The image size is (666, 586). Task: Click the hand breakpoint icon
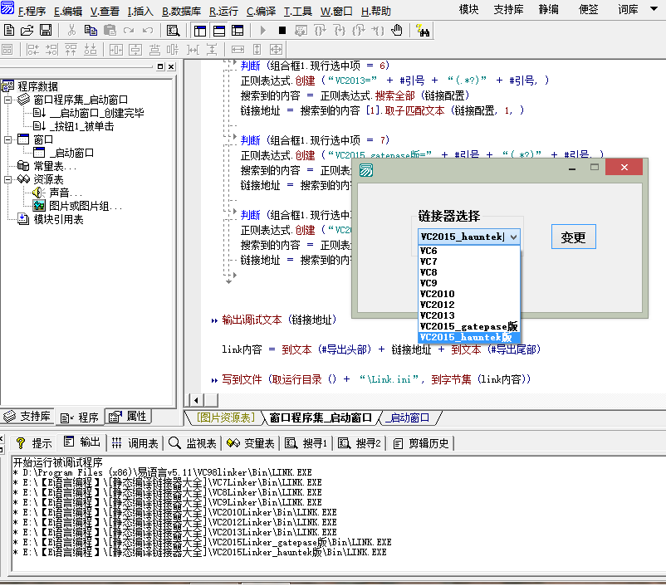[x=397, y=30]
